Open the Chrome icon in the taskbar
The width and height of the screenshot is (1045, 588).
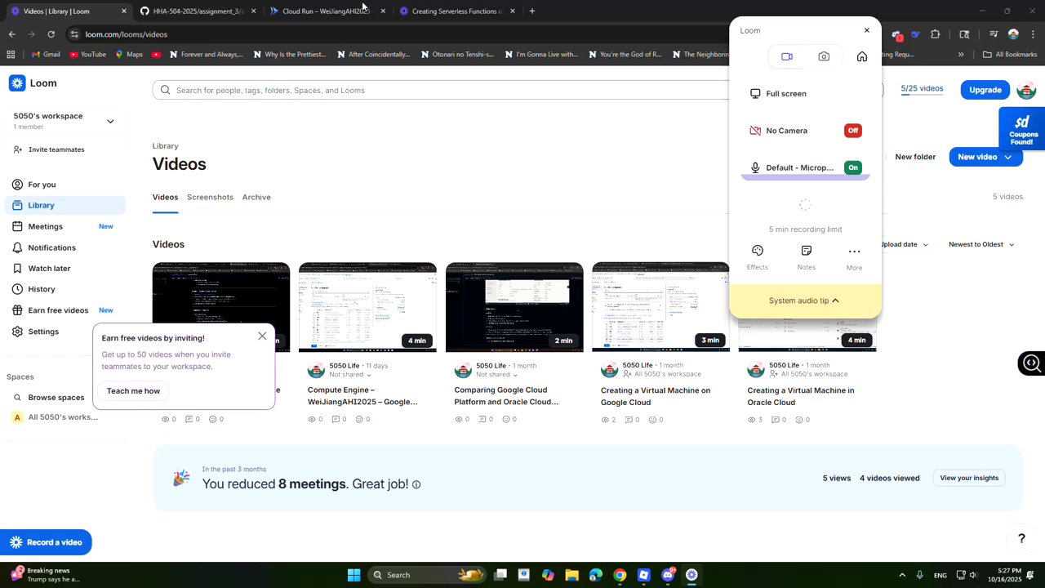620,575
